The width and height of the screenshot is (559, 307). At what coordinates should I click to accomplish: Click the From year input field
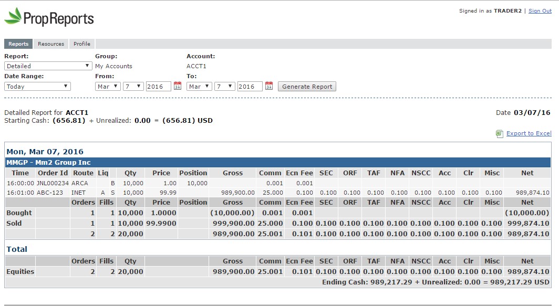click(158, 87)
